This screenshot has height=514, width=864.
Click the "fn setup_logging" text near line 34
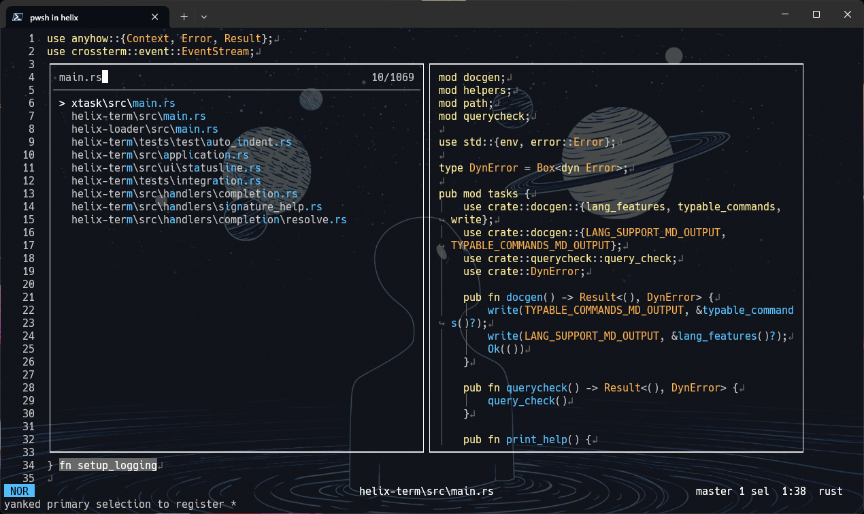click(108, 465)
